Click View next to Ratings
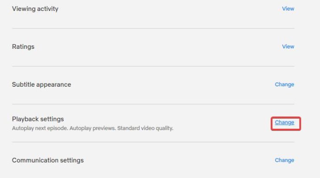 [288, 47]
